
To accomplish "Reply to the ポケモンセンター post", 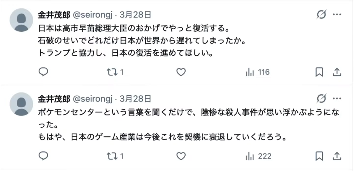I will [43, 156].
